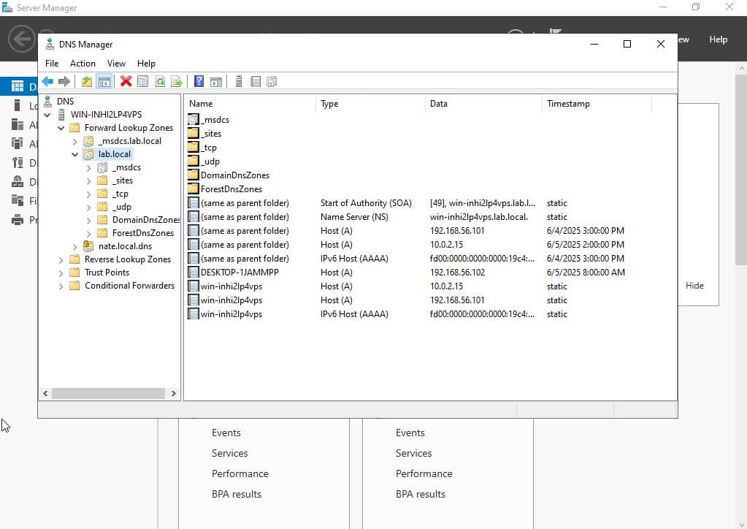Toggle the Show/Hide Action Pane icon

[215, 81]
